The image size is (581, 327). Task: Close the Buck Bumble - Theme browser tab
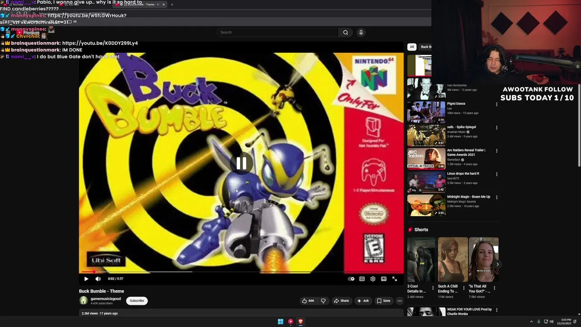(163, 5)
